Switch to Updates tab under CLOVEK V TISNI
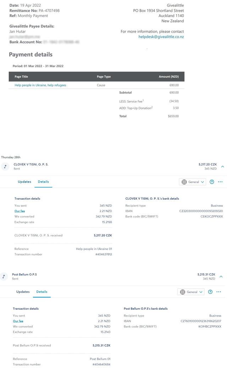 pos(24,182)
